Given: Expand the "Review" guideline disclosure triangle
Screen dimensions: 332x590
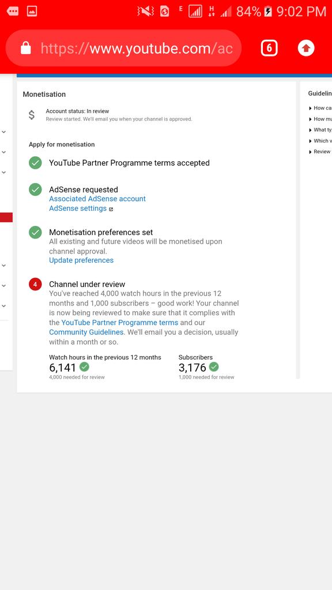Looking at the screenshot, I should click(310, 152).
